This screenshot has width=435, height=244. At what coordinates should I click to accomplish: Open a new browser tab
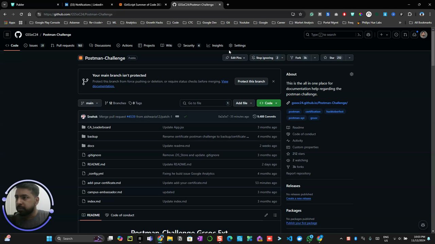[x=228, y=5]
